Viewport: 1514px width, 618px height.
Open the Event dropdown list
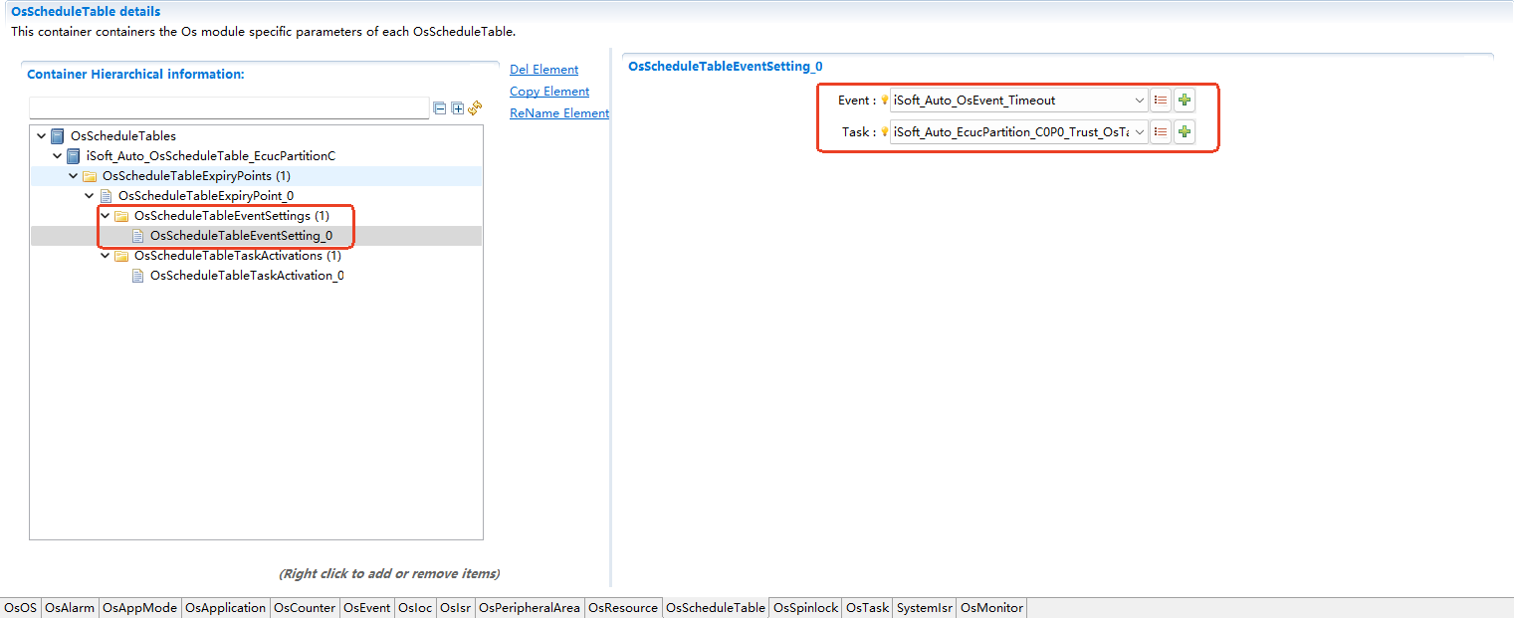coord(1139,101)
